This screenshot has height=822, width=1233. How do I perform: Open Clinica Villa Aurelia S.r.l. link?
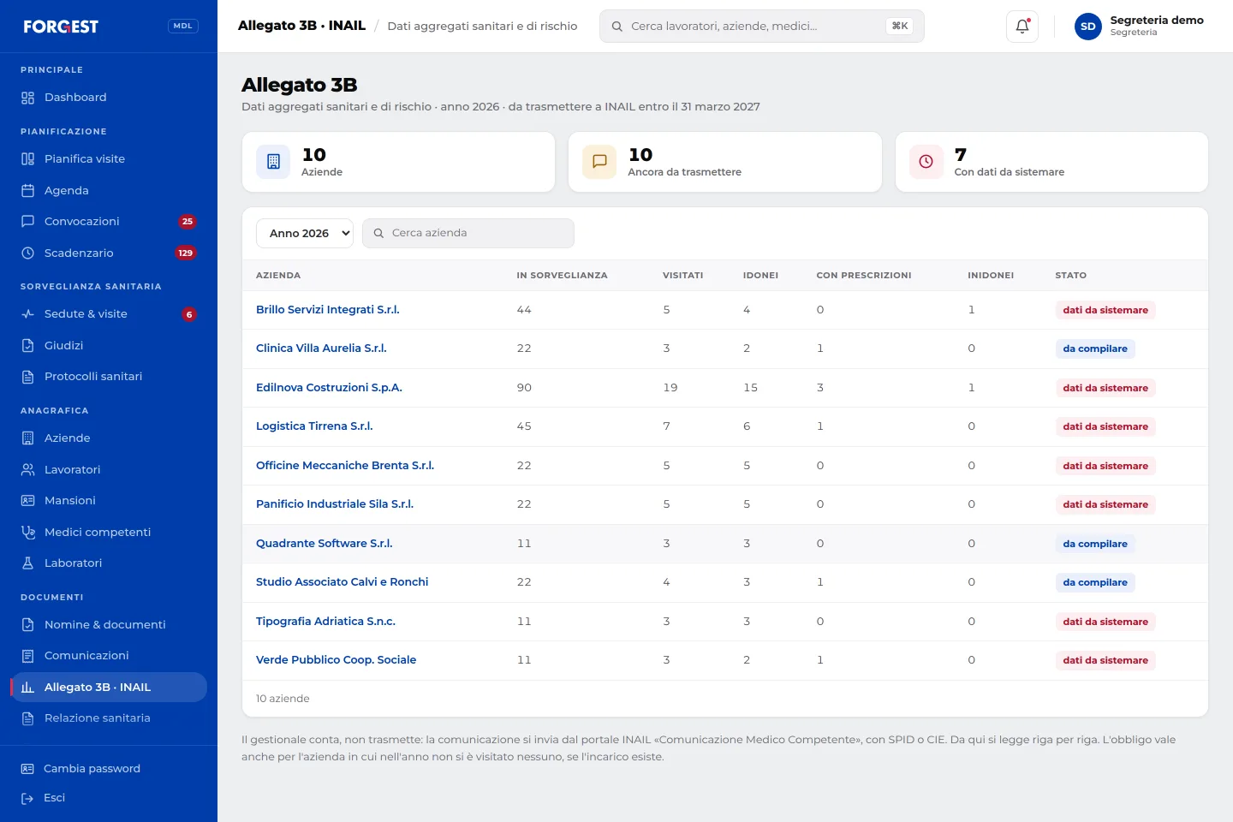point(321,348)
